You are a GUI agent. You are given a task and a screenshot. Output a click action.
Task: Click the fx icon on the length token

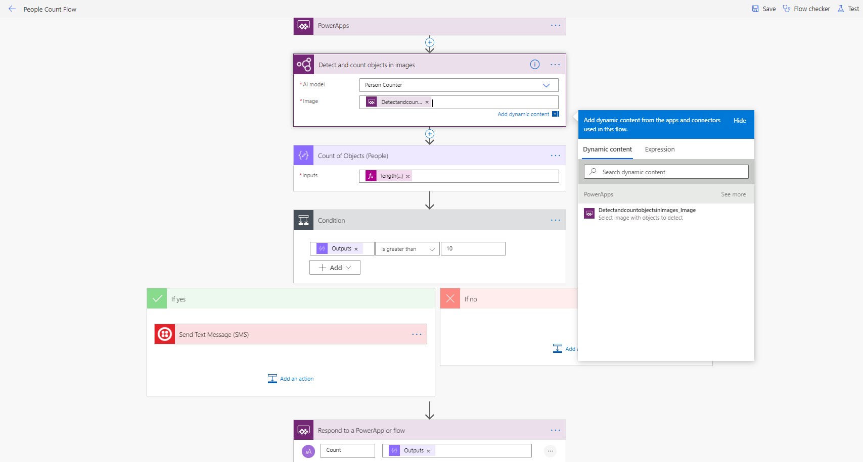[372, 176]
